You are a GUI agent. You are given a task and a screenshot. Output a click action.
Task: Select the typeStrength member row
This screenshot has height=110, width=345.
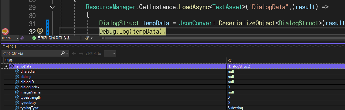point(173,97)
